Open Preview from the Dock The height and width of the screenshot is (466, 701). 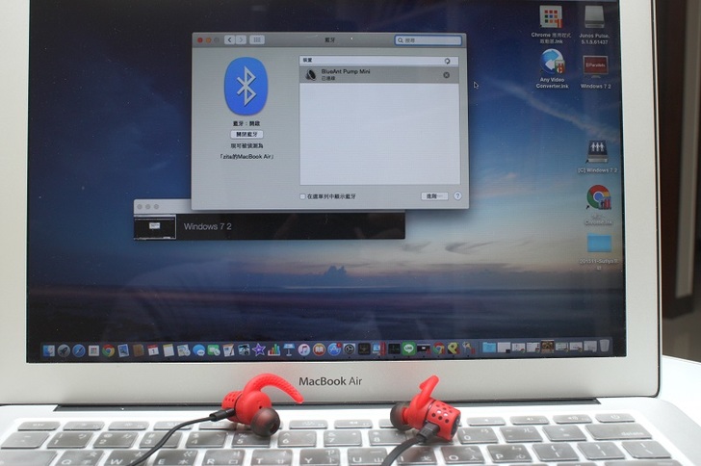point(123,350)
